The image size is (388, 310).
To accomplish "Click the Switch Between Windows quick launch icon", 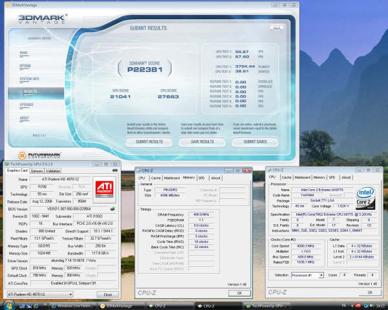I will coord(29,306).
